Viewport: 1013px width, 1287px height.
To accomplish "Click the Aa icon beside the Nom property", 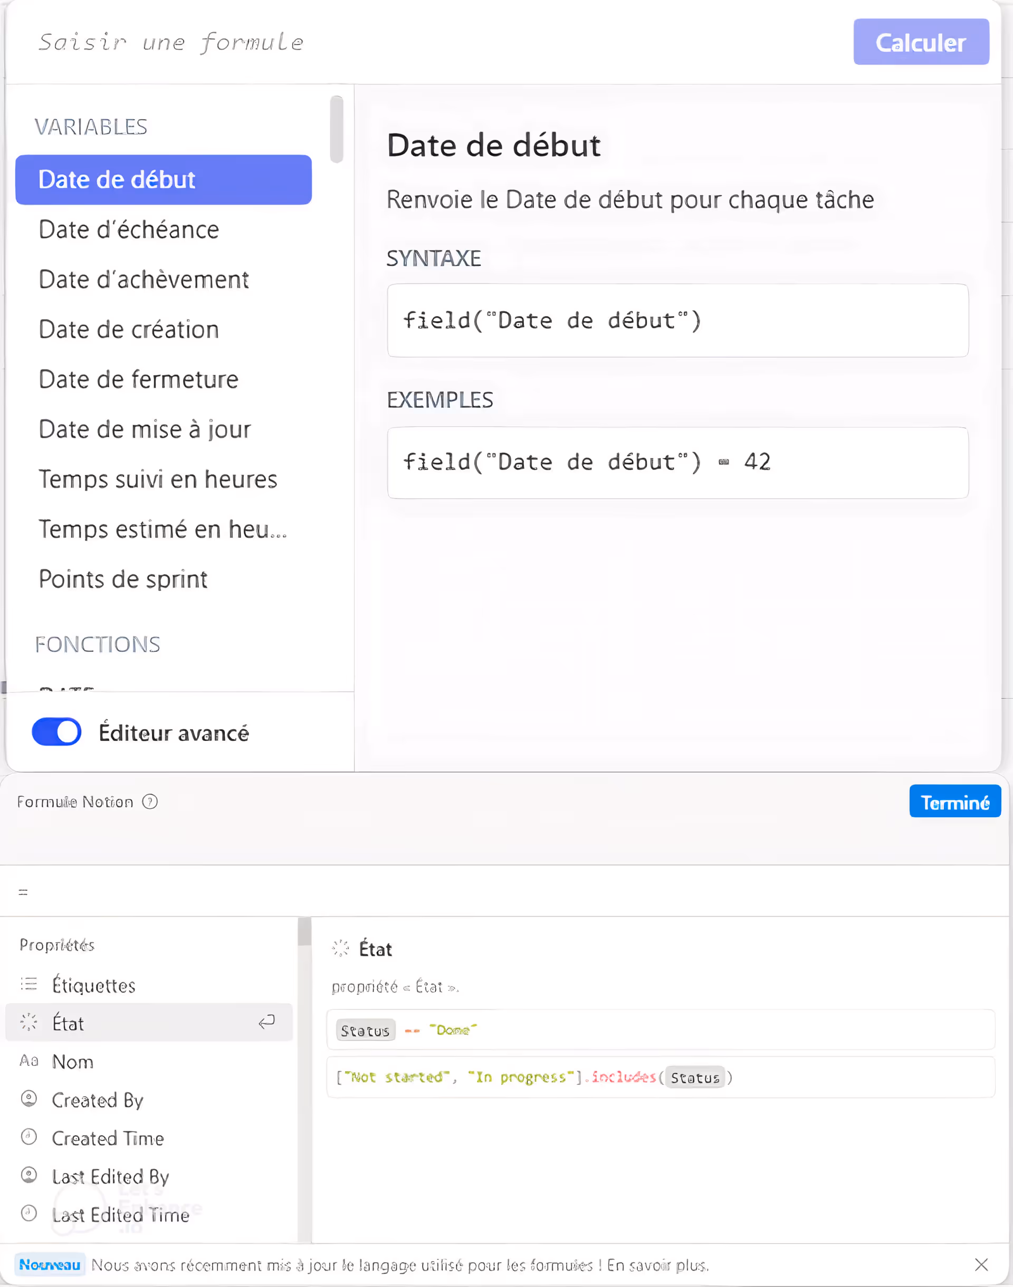I will 28,1061.
